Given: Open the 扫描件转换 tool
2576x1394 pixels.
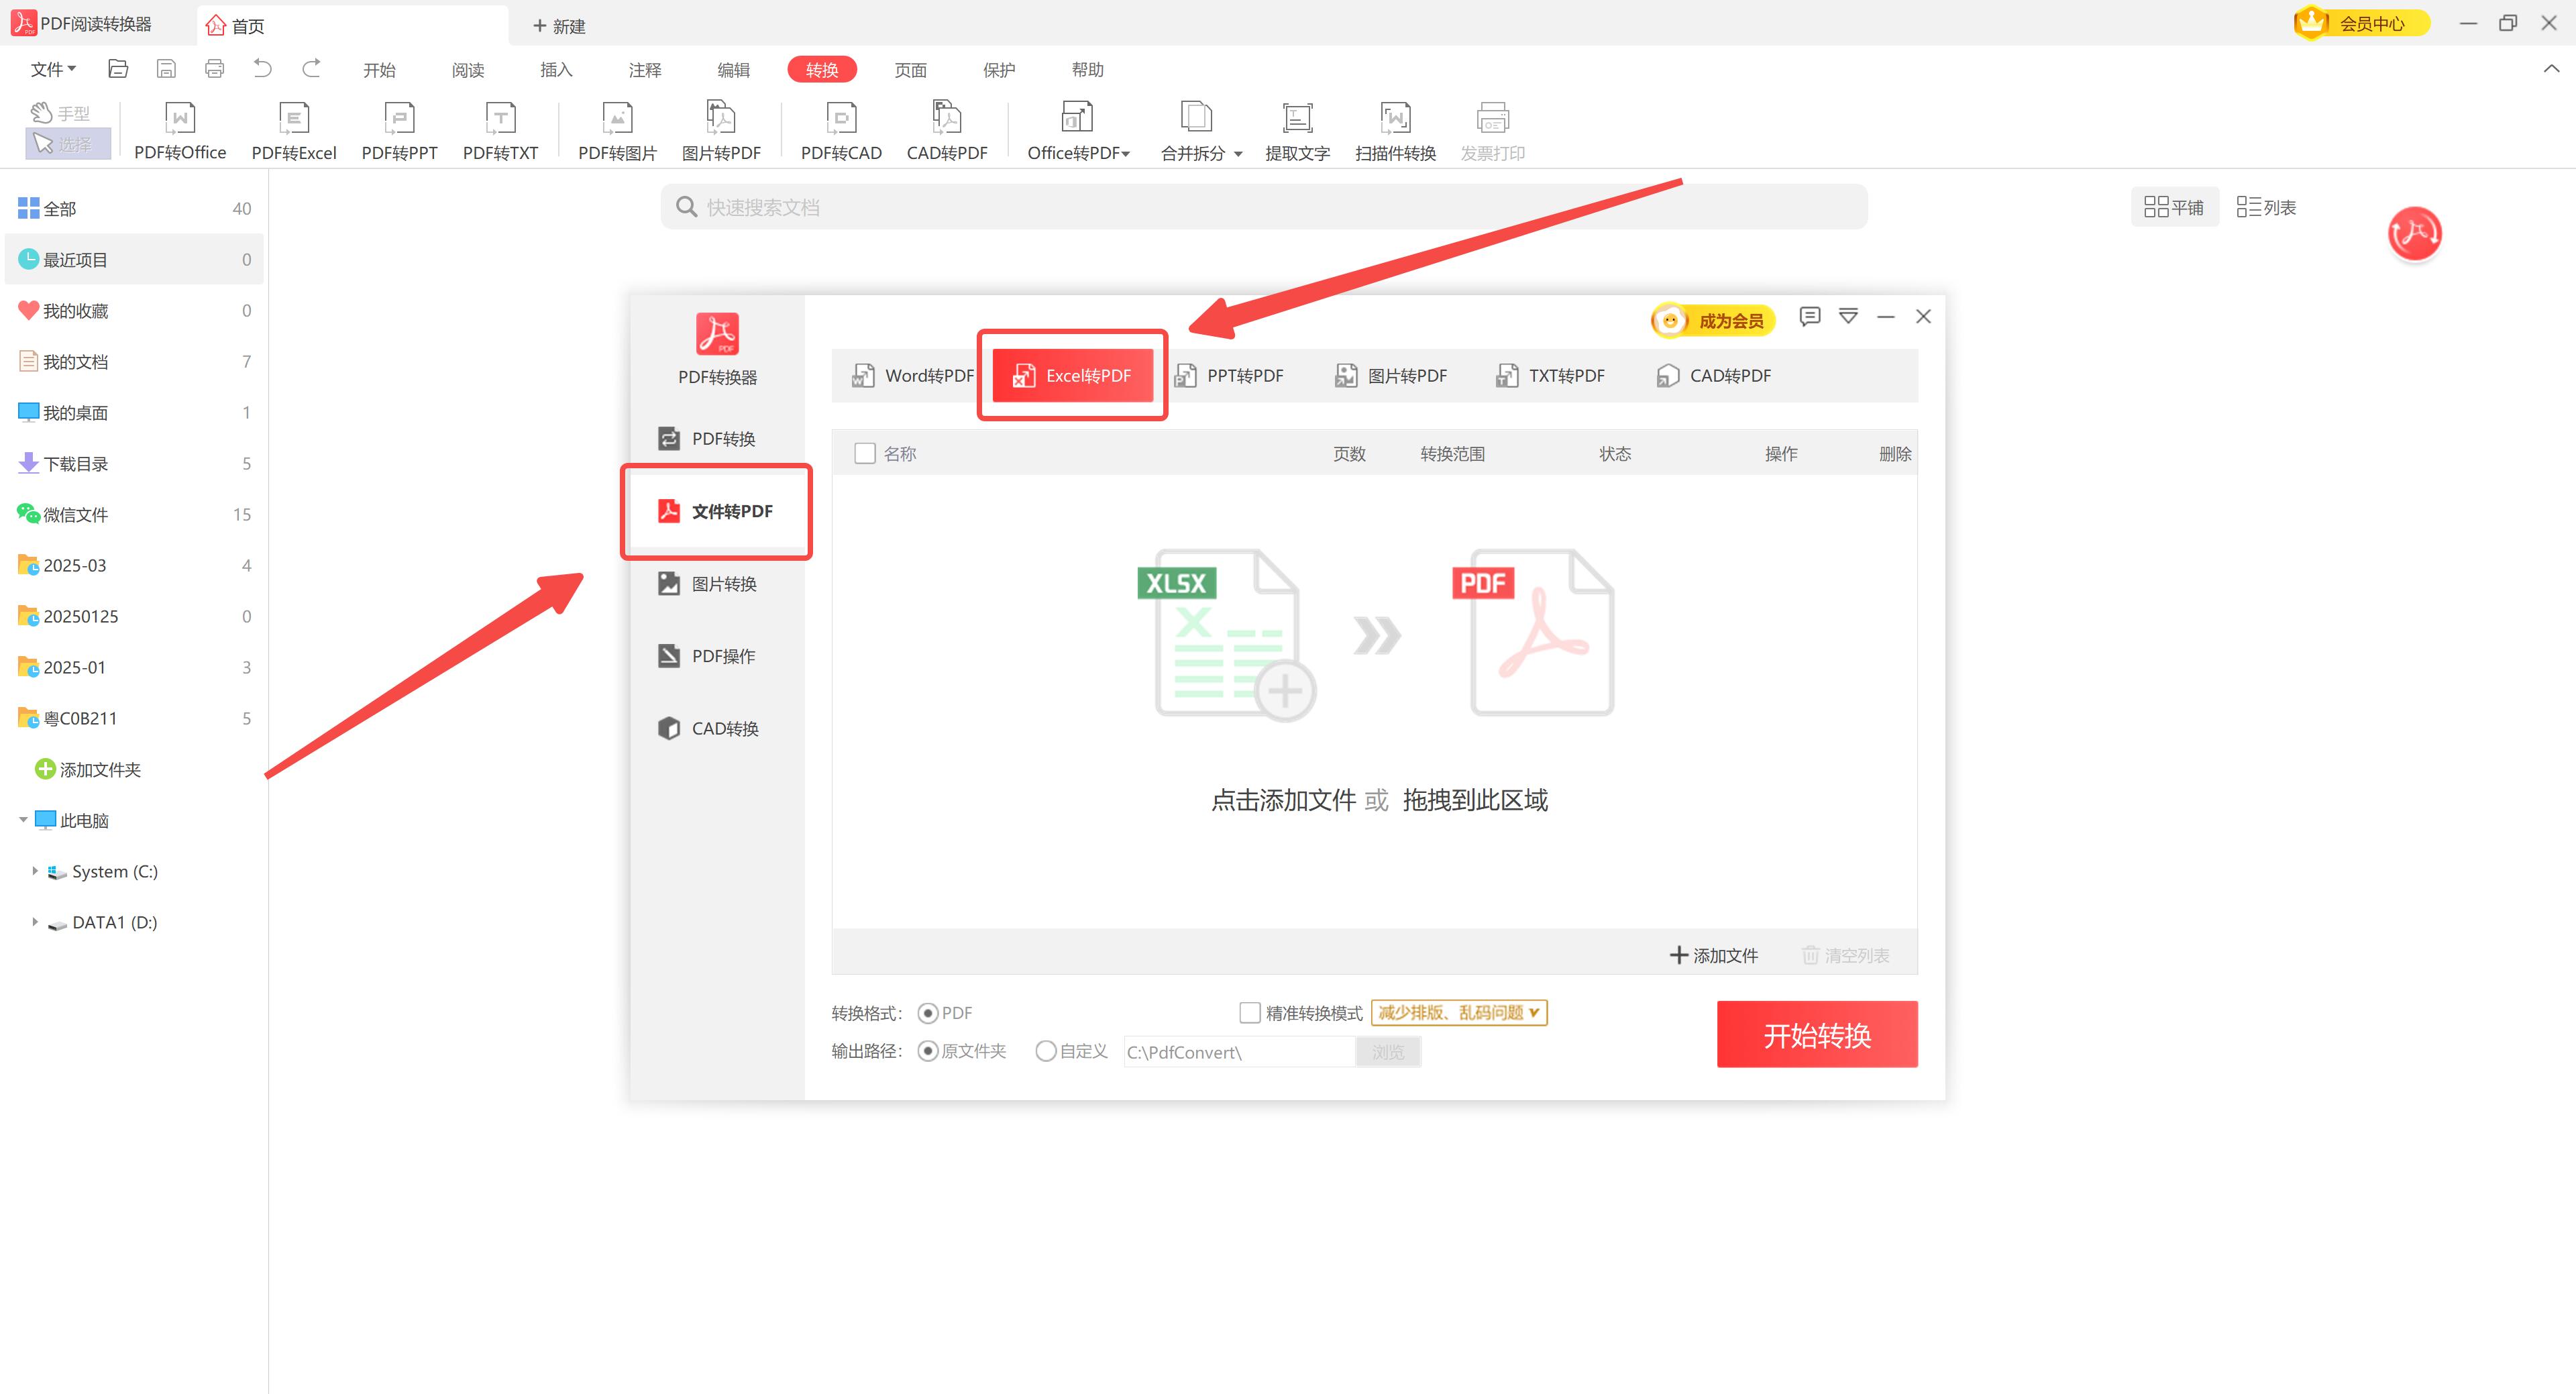Looking at the screenshot, I should point(1395,131).
